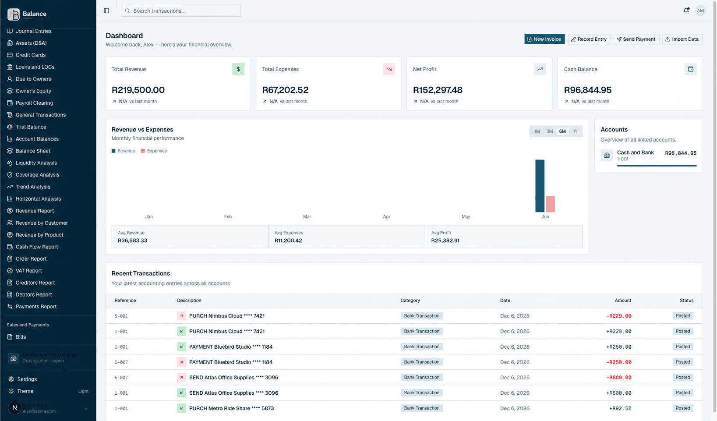
Task: Click the Cash and Bank balance progress bar
Action: tap(657, 166)
